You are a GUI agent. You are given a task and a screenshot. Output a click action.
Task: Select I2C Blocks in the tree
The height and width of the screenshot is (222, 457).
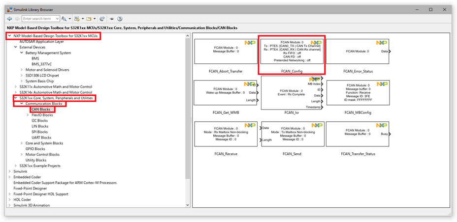point(39,121)
